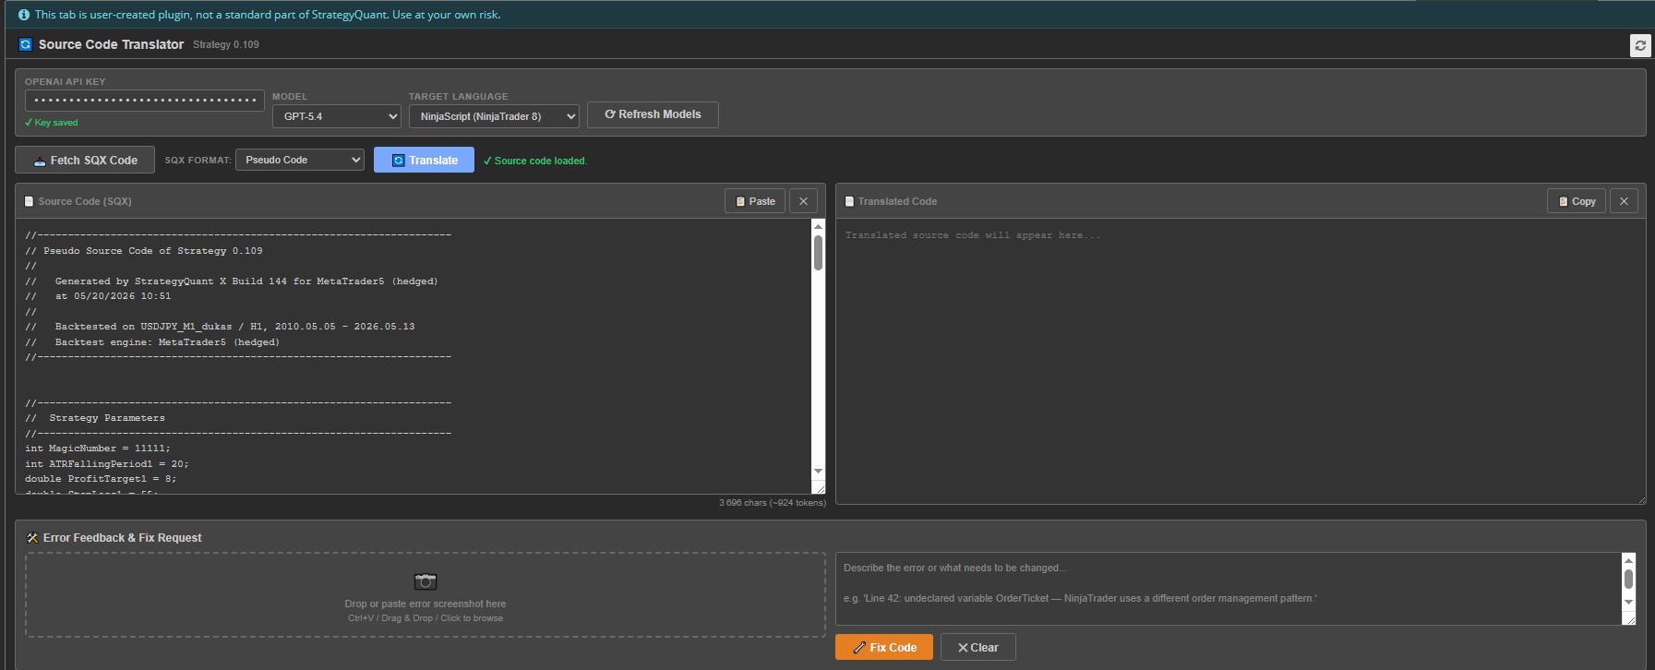Screen dimensions: 1655x670
Task: Click the 'at 05/20/2026 10:51' comment line
Action: [x=98, y=296]
